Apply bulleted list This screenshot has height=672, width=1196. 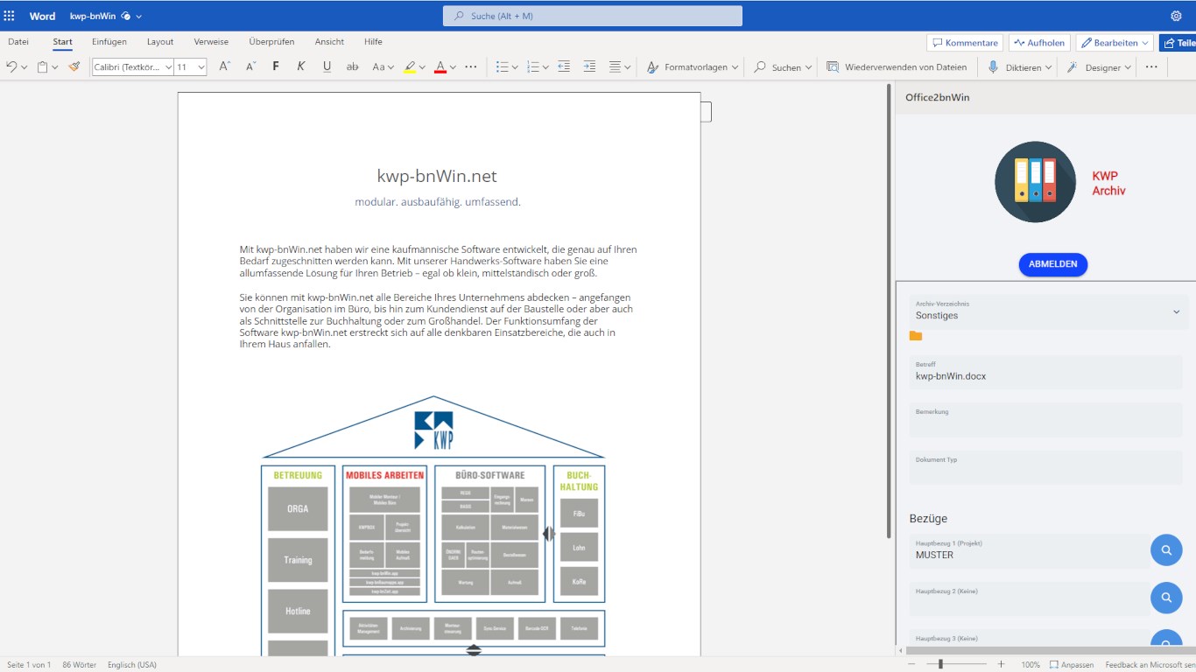(502, 66)
